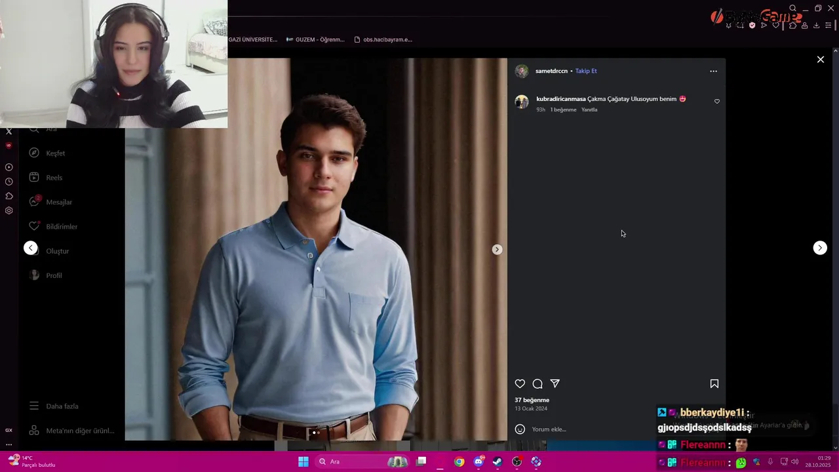Screen dimensions: 839x472
Task: Go to the next post arrow
Action: 820,248
